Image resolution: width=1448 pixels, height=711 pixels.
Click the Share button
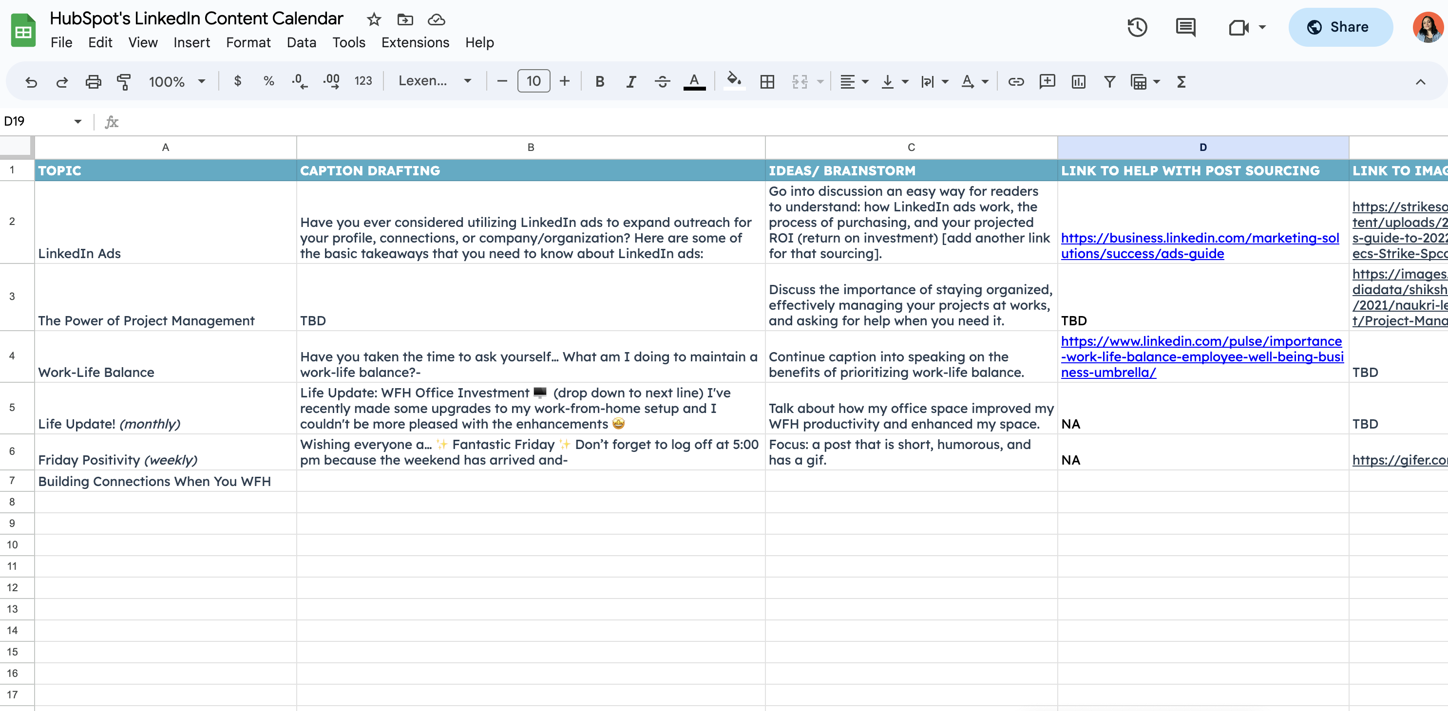tap(1340, 27)
